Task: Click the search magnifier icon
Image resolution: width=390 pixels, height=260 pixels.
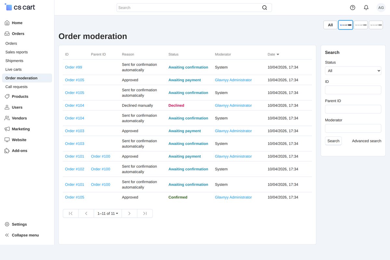Action: (x=265, y=7)
